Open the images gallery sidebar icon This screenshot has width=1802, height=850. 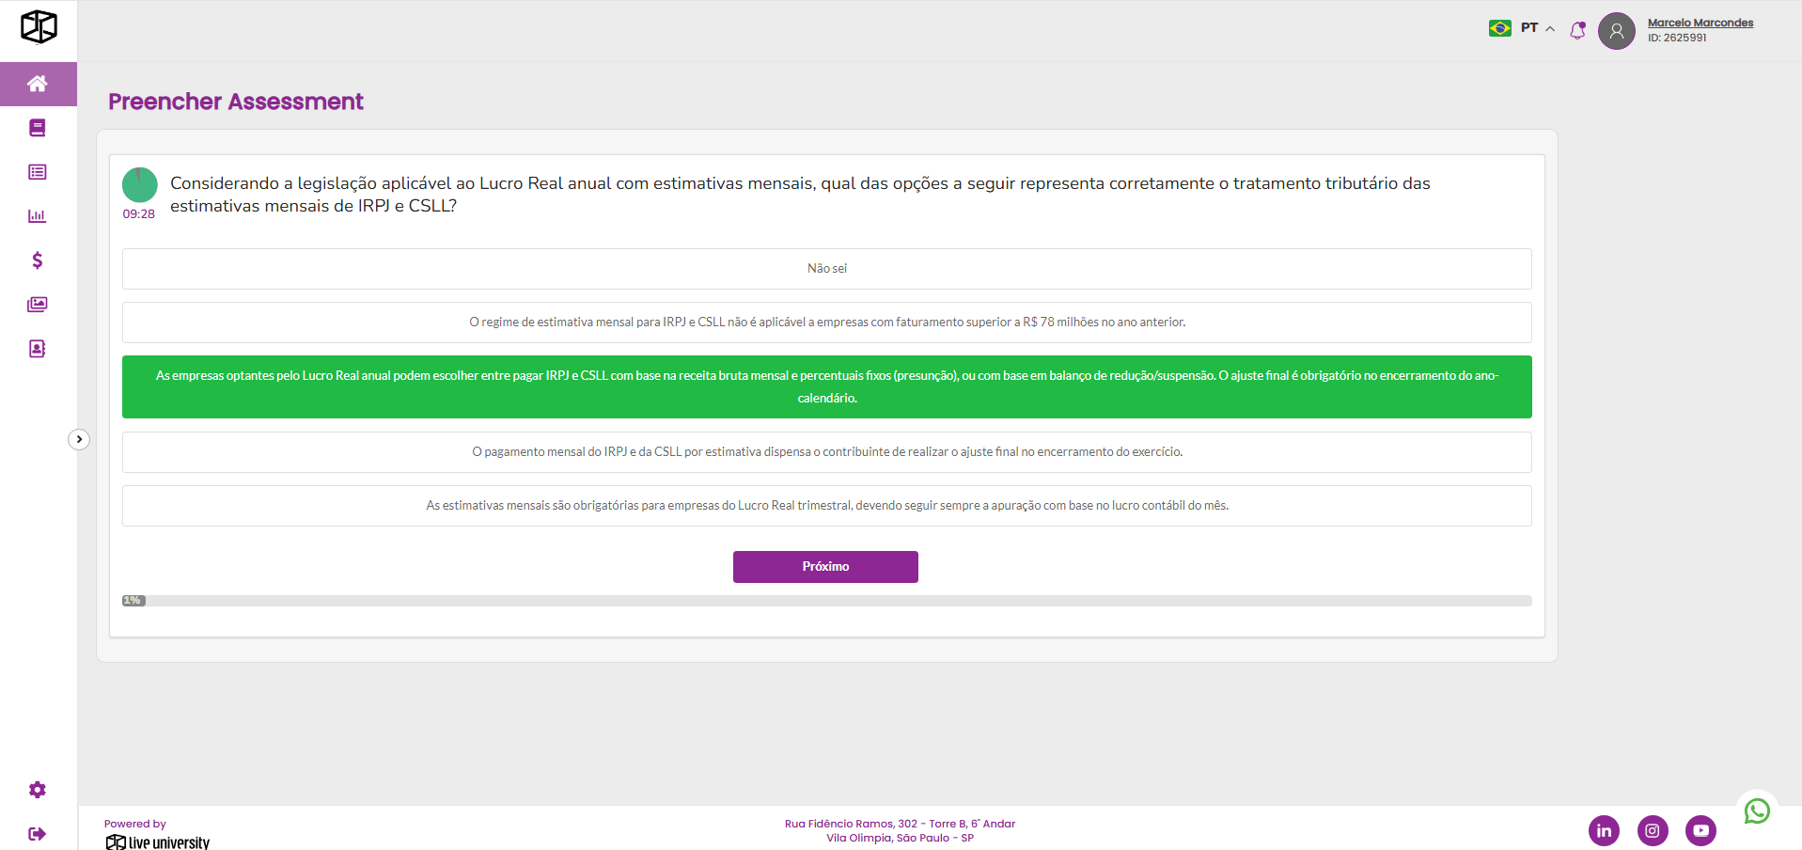tap(38, 305)
